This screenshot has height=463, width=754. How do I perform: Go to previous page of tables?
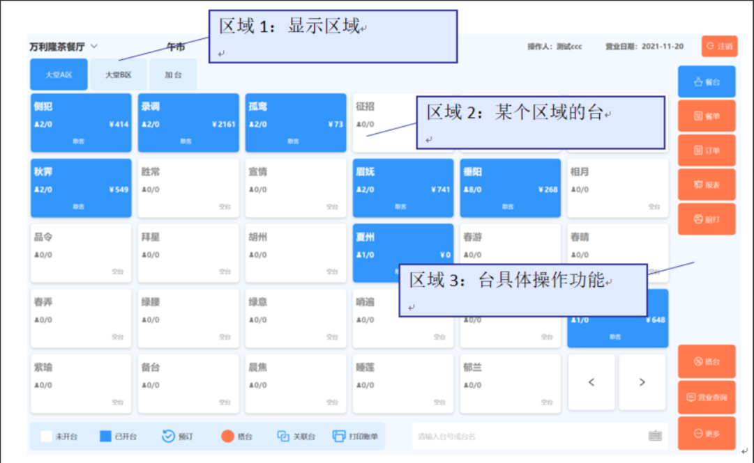click(591, 382)
